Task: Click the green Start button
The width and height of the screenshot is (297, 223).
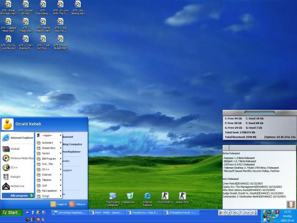Action: click(11, 213)
